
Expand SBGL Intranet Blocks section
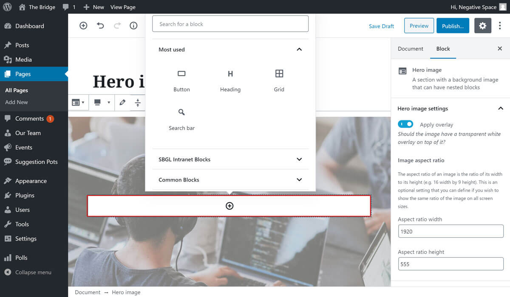coord(299,160)
